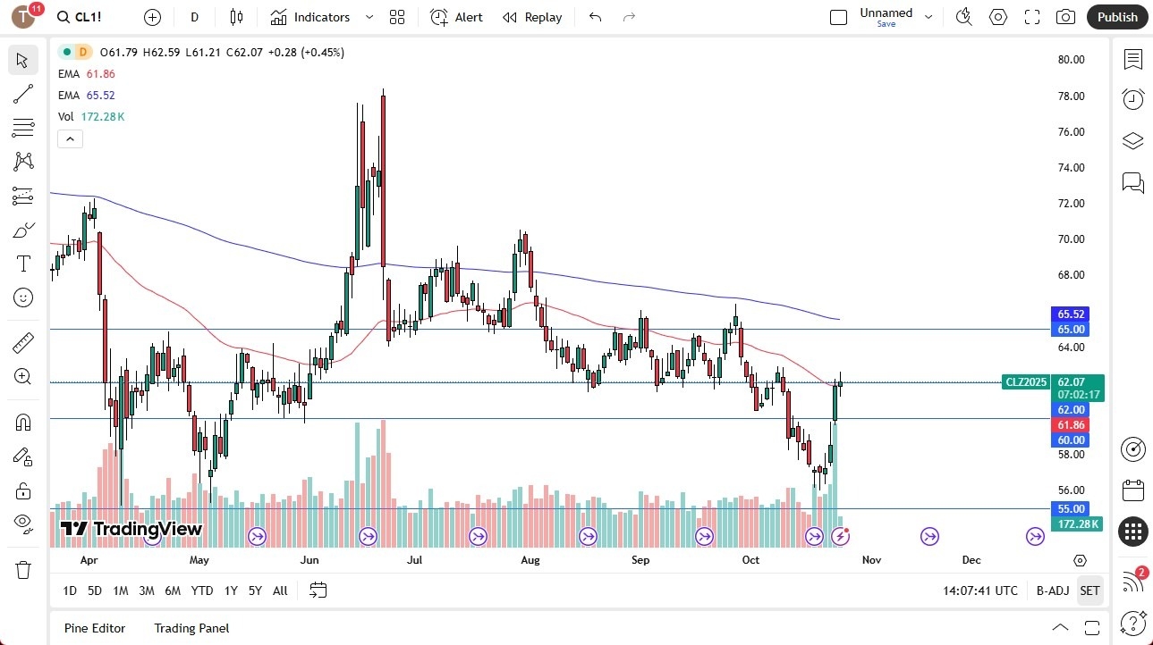Enable magnet mode for drawings
Screen dimensions: 1153x645
point(23,422)
